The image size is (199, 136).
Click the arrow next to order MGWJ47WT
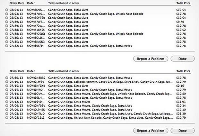coord(7,22)
